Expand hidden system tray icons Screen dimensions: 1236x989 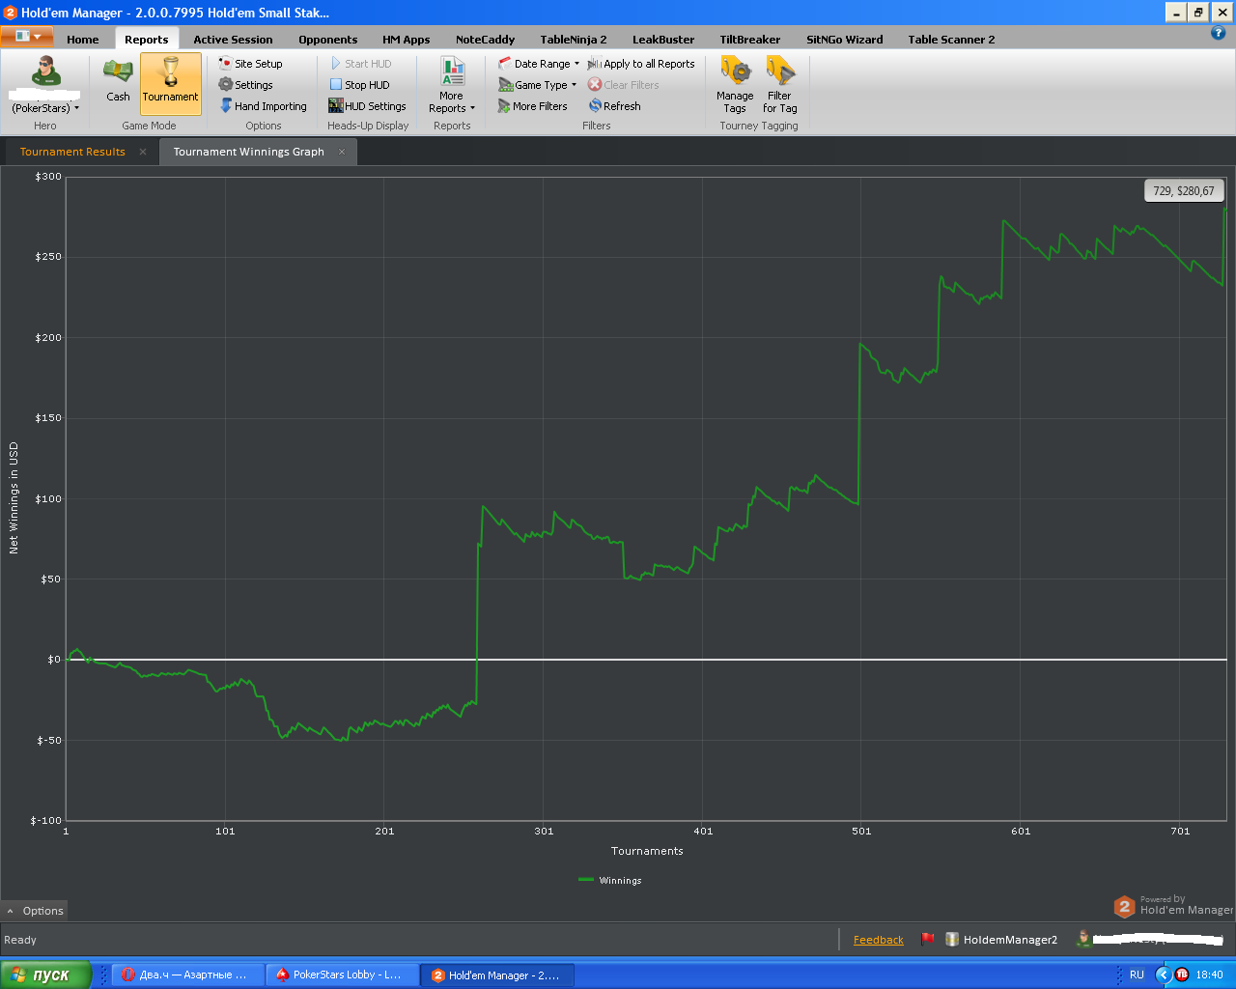click(x=1163, y=975)
